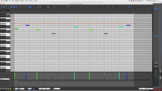This screenshot has width=162, height=91.
Task: Open the Actions menu
Action: point(36,1)
